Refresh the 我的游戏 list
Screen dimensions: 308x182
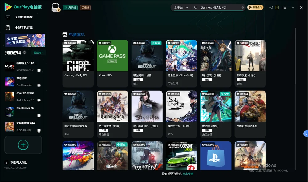point(25,53)
